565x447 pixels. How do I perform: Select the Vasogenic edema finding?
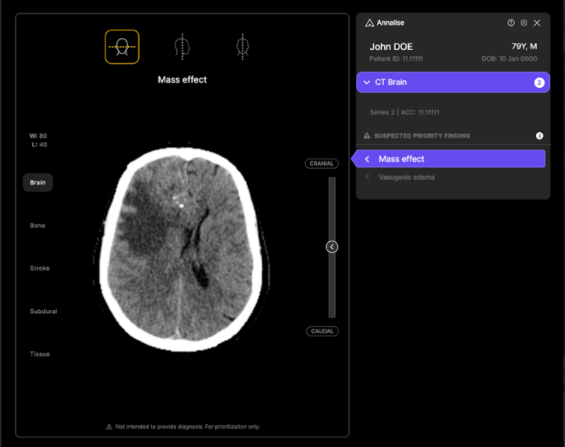click(x=406, y=177)
